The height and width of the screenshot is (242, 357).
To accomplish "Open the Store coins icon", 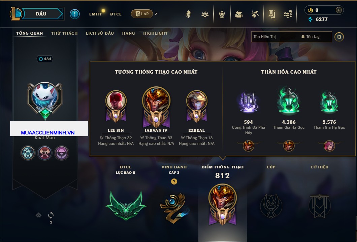I will (x=288, y=14).
